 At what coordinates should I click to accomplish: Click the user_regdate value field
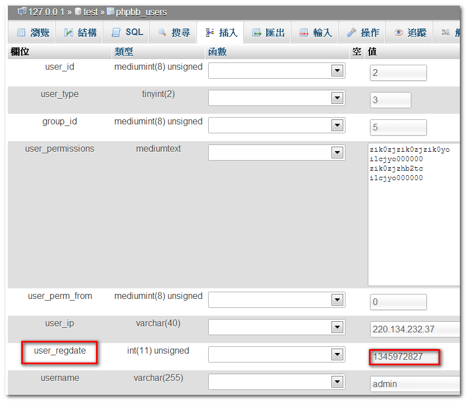click(405, 357)
